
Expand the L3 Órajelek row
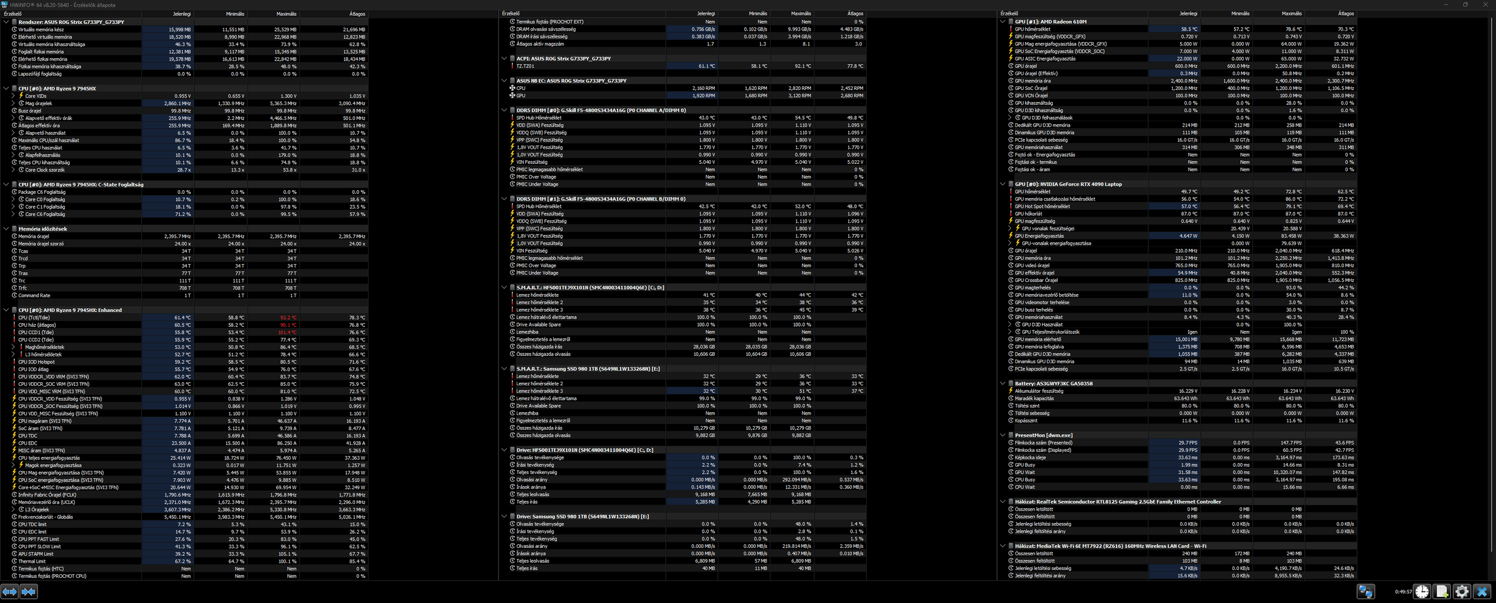pos(13,509)
